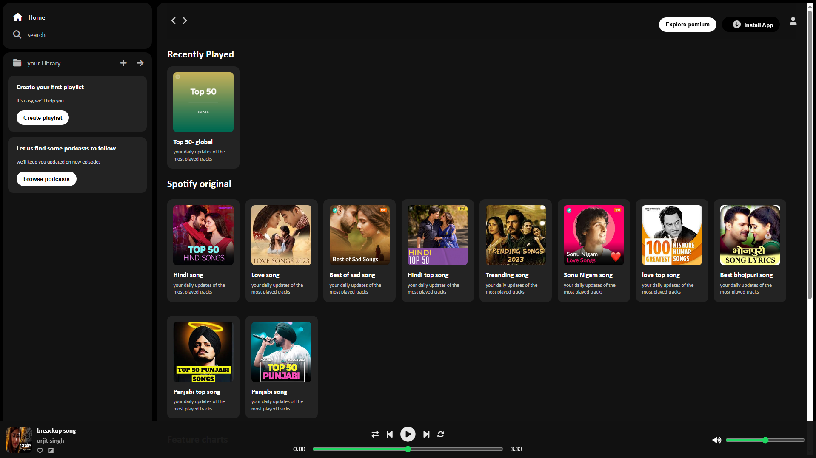Image resolution: width=816 pixels, height=458 pixels.
Task: Open the Love Songs 2023 cover
Action: (x=281, y=235)
